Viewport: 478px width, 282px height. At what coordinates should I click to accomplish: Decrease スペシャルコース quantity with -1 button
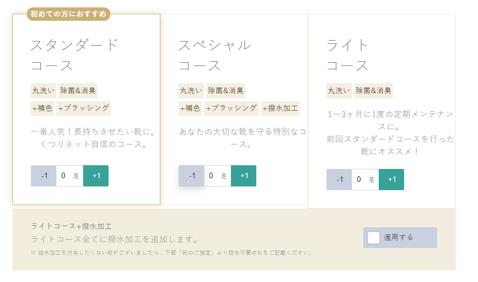[x=192, y=175]
